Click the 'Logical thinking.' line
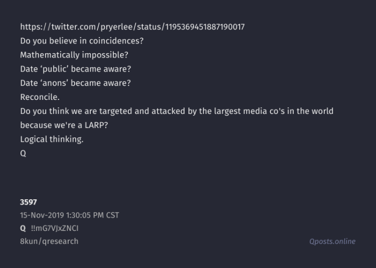376x268 pixels. [52, 139]
